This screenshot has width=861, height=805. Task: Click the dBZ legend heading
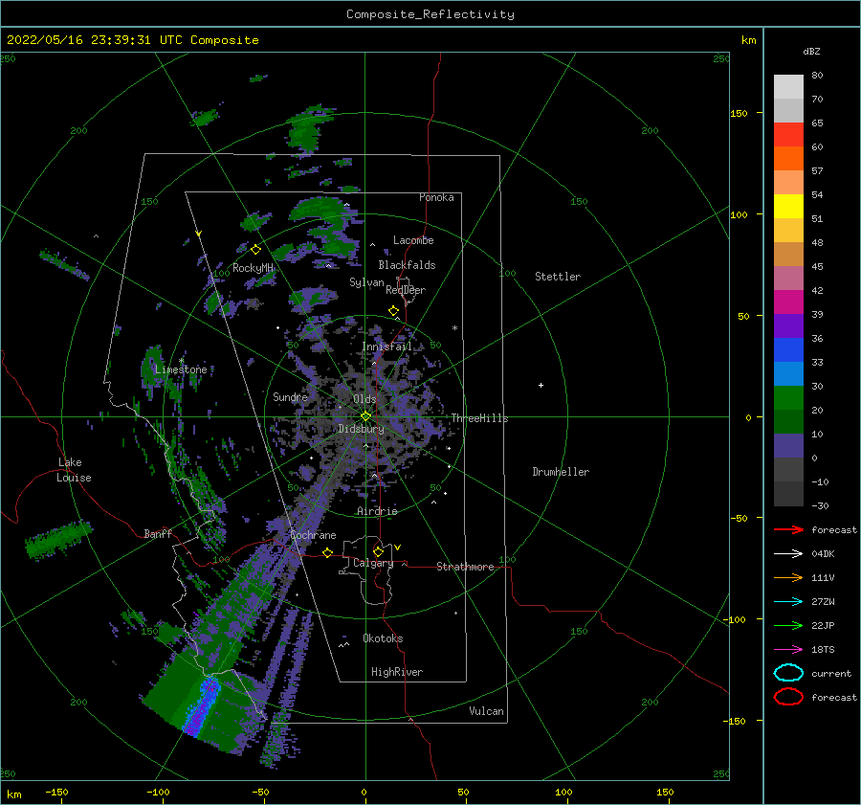tap(811, 52)
